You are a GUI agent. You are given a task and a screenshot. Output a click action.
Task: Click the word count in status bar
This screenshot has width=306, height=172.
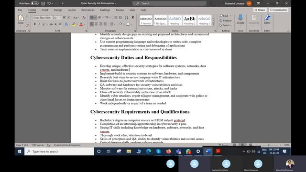pos(37,145)
